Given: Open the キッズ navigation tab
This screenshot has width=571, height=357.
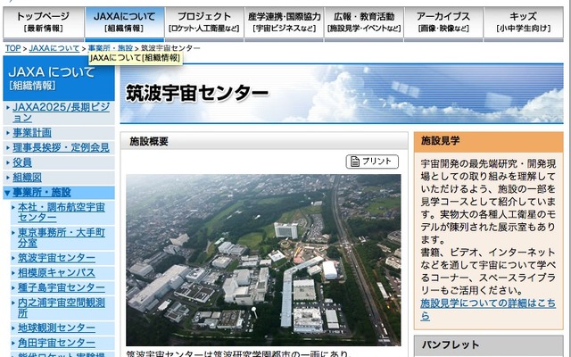Looking at the screenshot, I should pos(524,22).
